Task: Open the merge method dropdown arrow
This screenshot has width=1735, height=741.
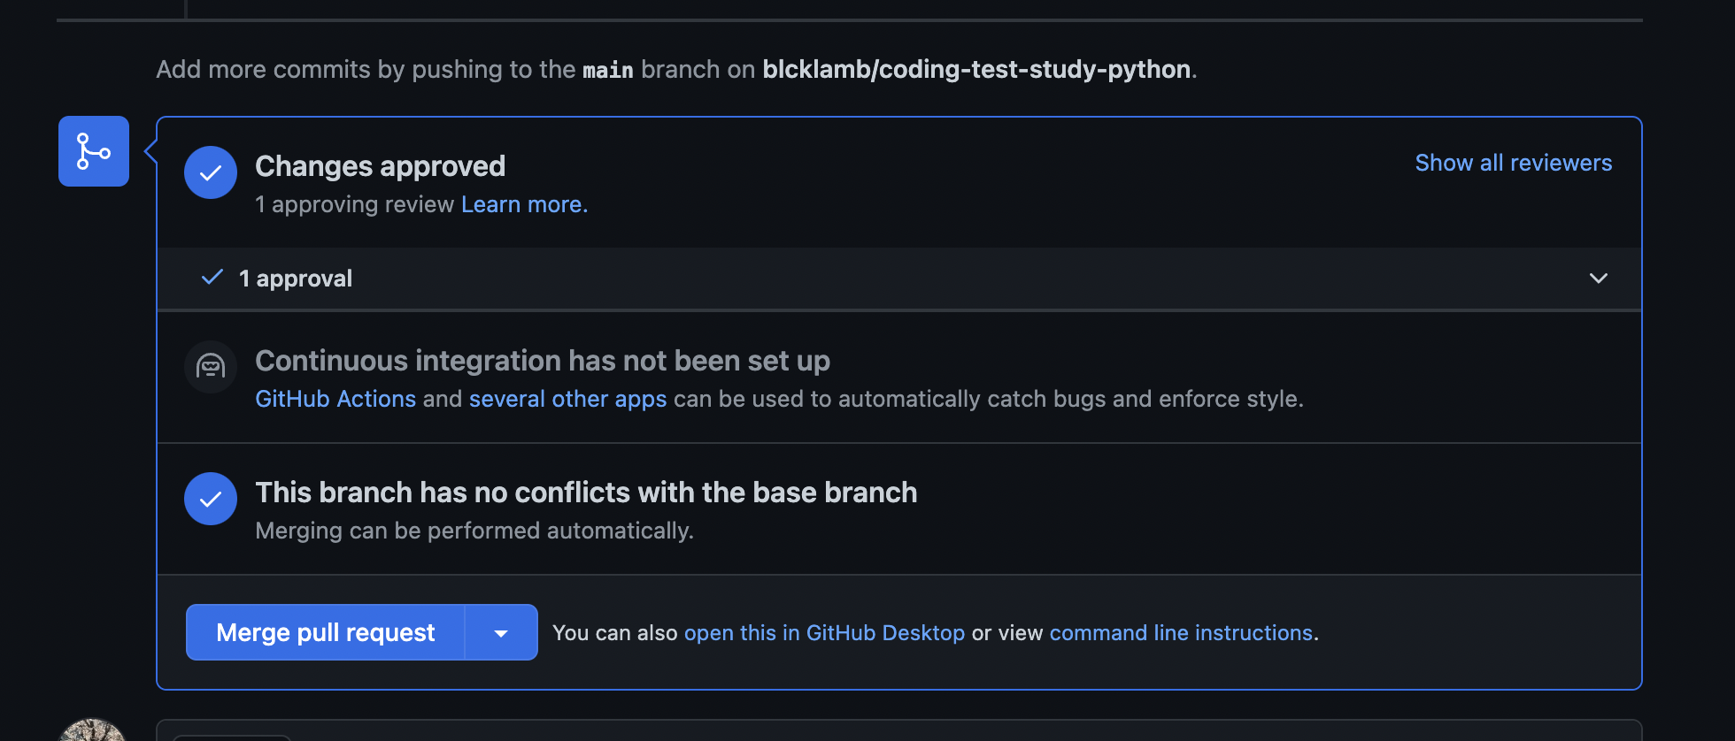Action: 501,633
